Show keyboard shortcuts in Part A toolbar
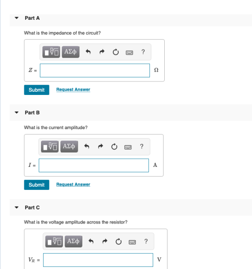This screenshot has width=252, height=269. [130, 52]
